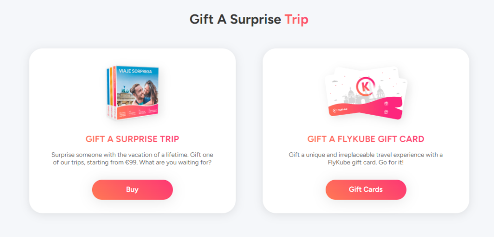Click the pink info strip on box bottom
The width and height of the screenshot is (494, 237).
coord(137,112)
